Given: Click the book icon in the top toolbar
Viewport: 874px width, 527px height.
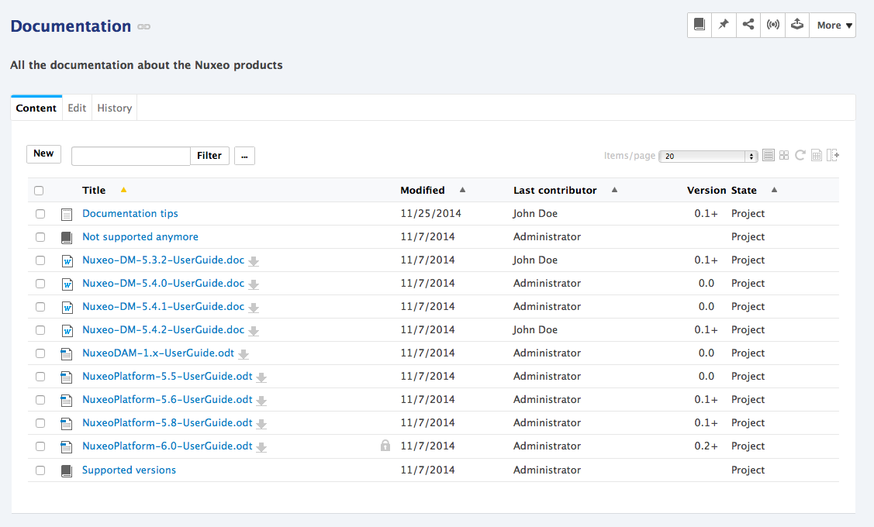Looking at the screenshot, I should coord(700,25).
